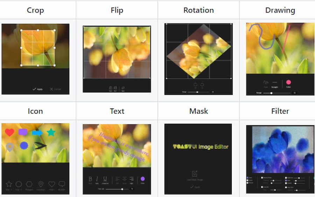Click the flip Reset icon
Screen dimensions: 315x197
pos(124,88)
